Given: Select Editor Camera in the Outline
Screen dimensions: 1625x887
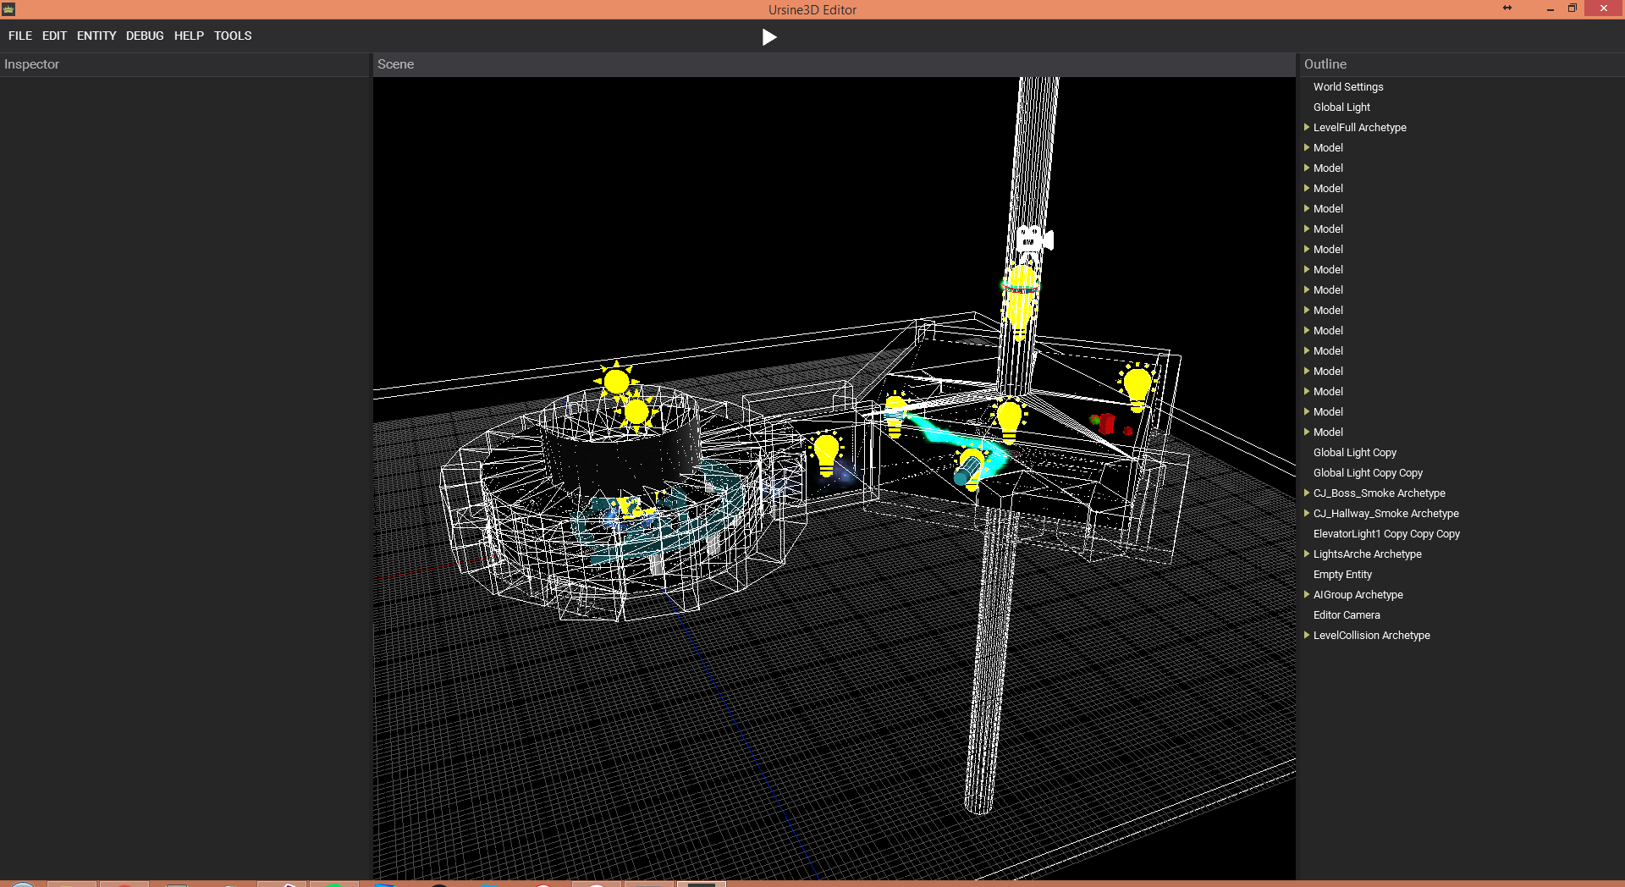Looking at the screenshot, I should tap(1347, 615).
